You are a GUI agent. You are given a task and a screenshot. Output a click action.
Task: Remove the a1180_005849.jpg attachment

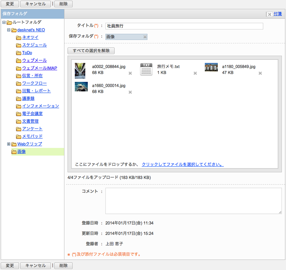(260, 73)
